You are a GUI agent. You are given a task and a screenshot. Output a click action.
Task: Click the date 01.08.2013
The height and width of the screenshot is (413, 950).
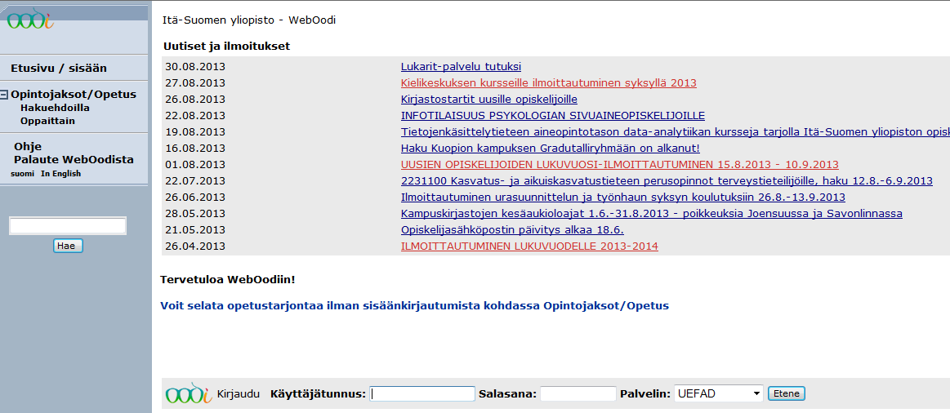[x=195, y=165]
